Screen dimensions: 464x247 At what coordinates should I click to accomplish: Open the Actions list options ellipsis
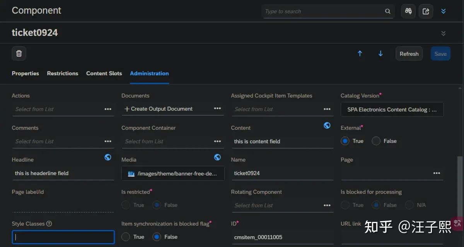click(x=108, y=109)
